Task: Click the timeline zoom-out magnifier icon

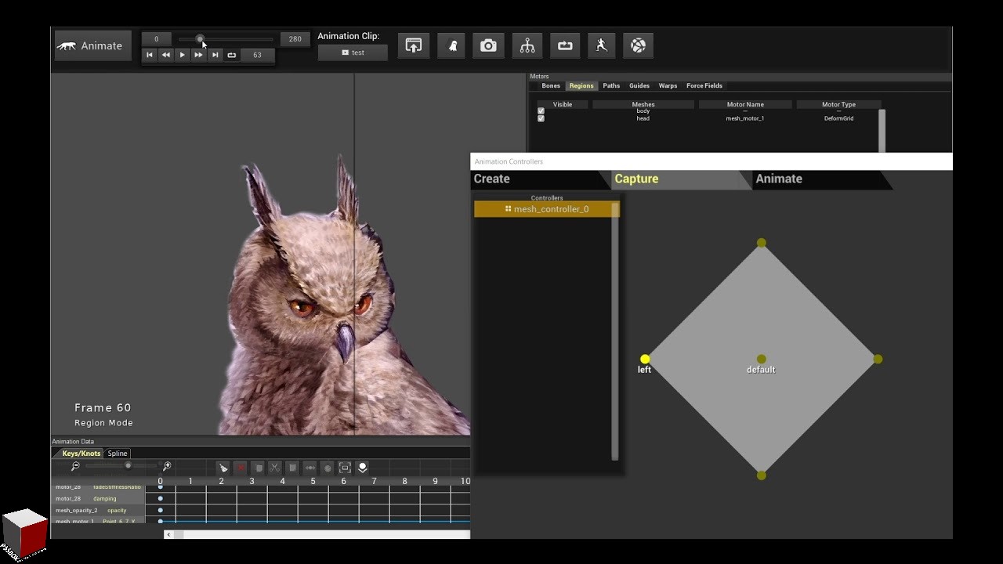Action: click(75, 466)
